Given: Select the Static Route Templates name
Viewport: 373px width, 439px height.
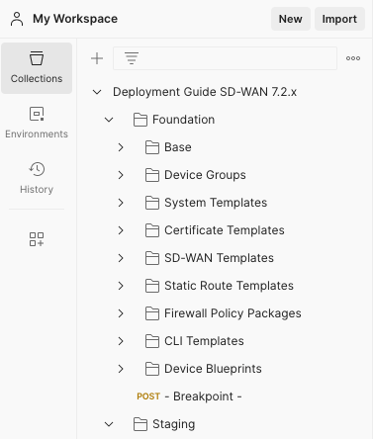Looking at the screenshot, I should 229,286.
